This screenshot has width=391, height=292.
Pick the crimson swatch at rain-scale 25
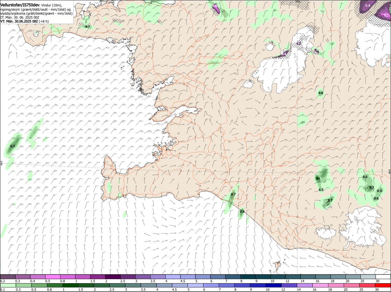tap(367, 285)
